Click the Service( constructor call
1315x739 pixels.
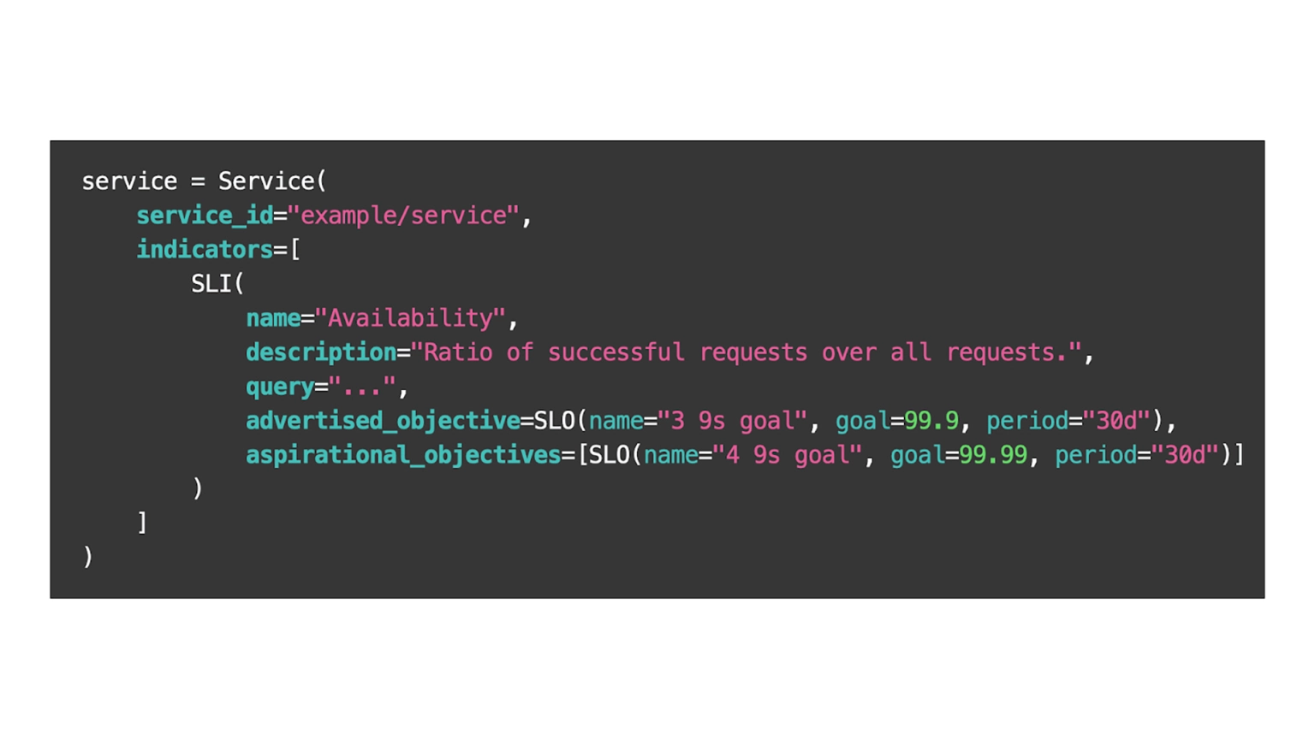point(272,181)
